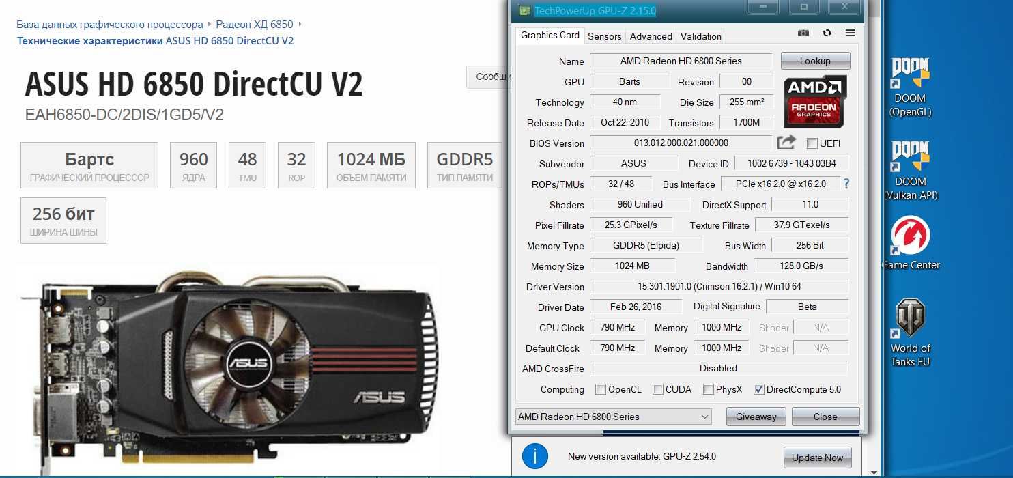Click the Close button in GPU-Z
Image resolution: width=1013 pixels, height=478 pixels.
pos(825,417)
